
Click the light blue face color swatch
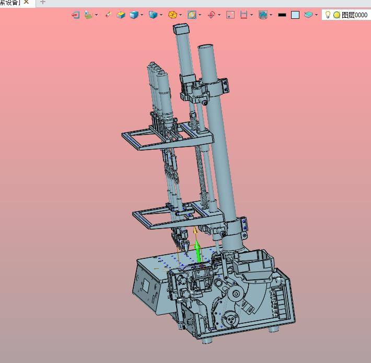tap(295, 15)
